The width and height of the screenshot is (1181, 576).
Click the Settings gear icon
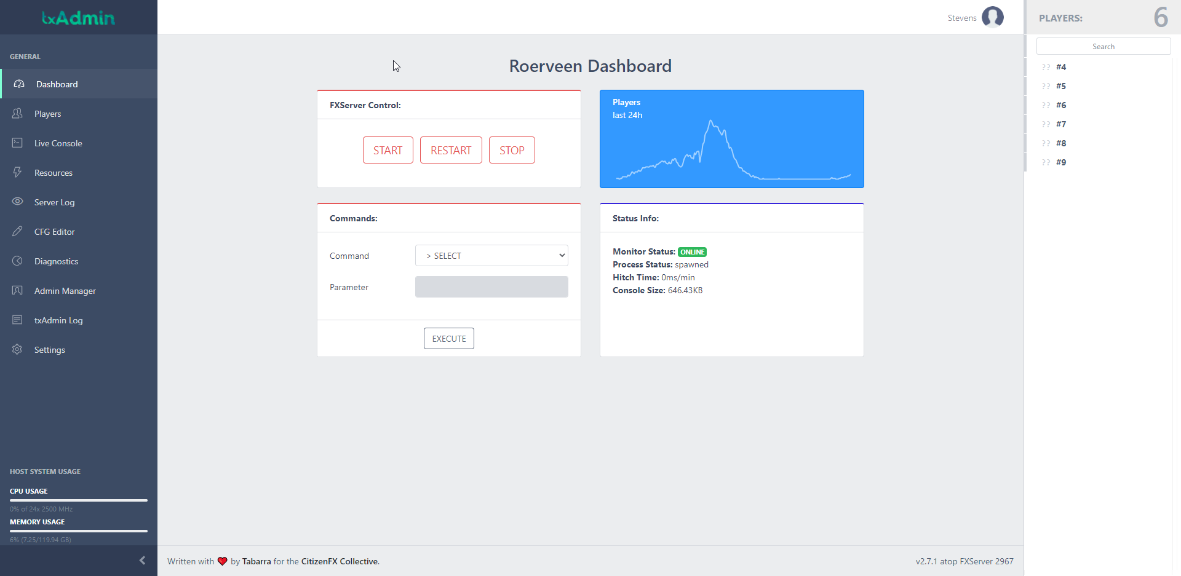click(x=17, y=350)
